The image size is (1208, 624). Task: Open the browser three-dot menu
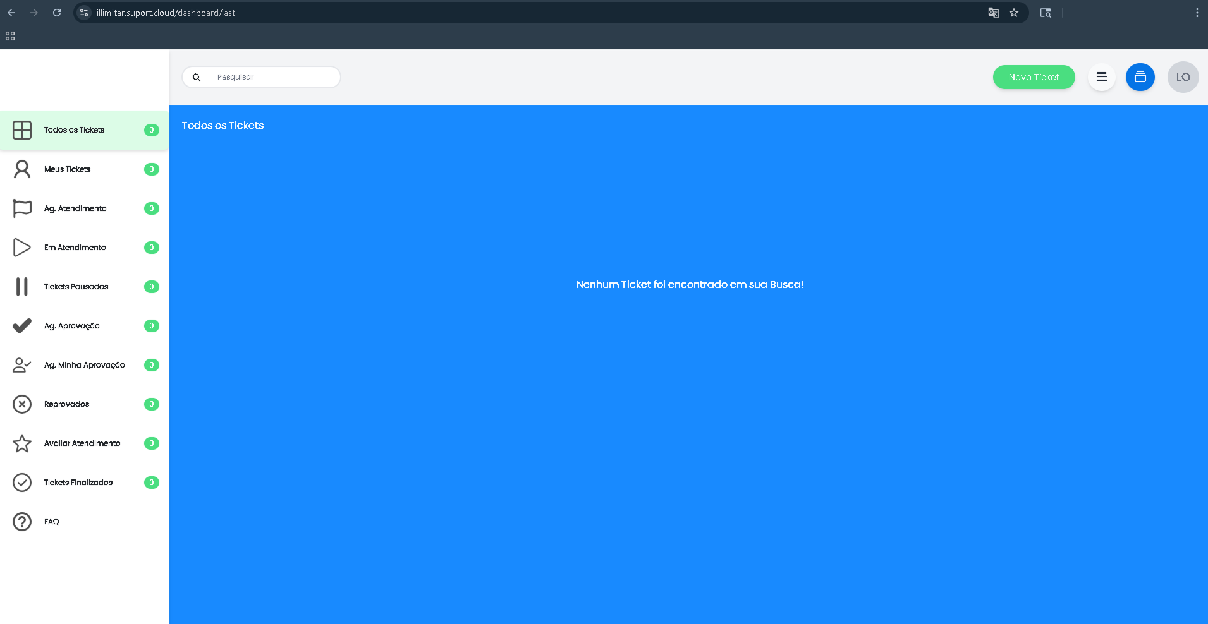click(x=1197, y=13)
